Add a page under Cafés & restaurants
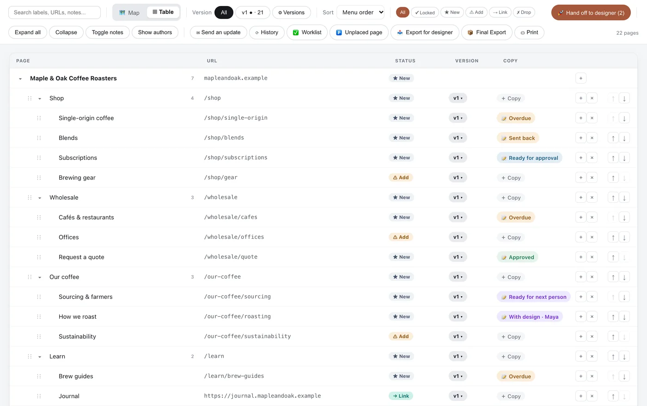 point(581,217)
